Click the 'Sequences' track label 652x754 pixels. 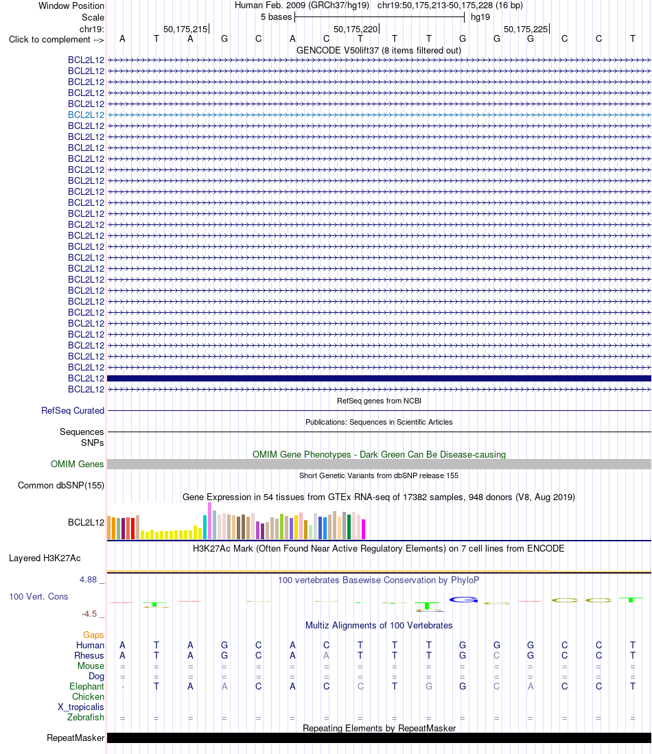coord(82,432)
